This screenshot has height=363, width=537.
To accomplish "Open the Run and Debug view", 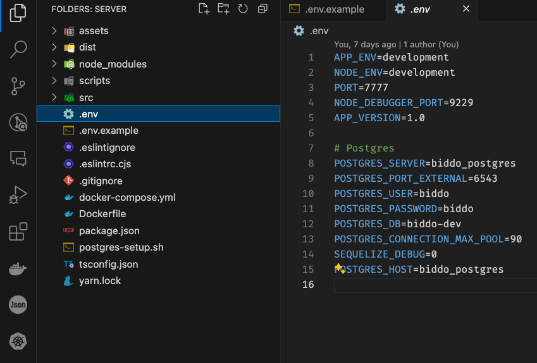I will point(18,195).
